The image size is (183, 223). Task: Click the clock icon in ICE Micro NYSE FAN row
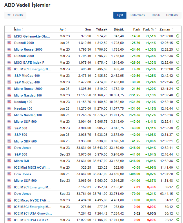click(178, 200)
